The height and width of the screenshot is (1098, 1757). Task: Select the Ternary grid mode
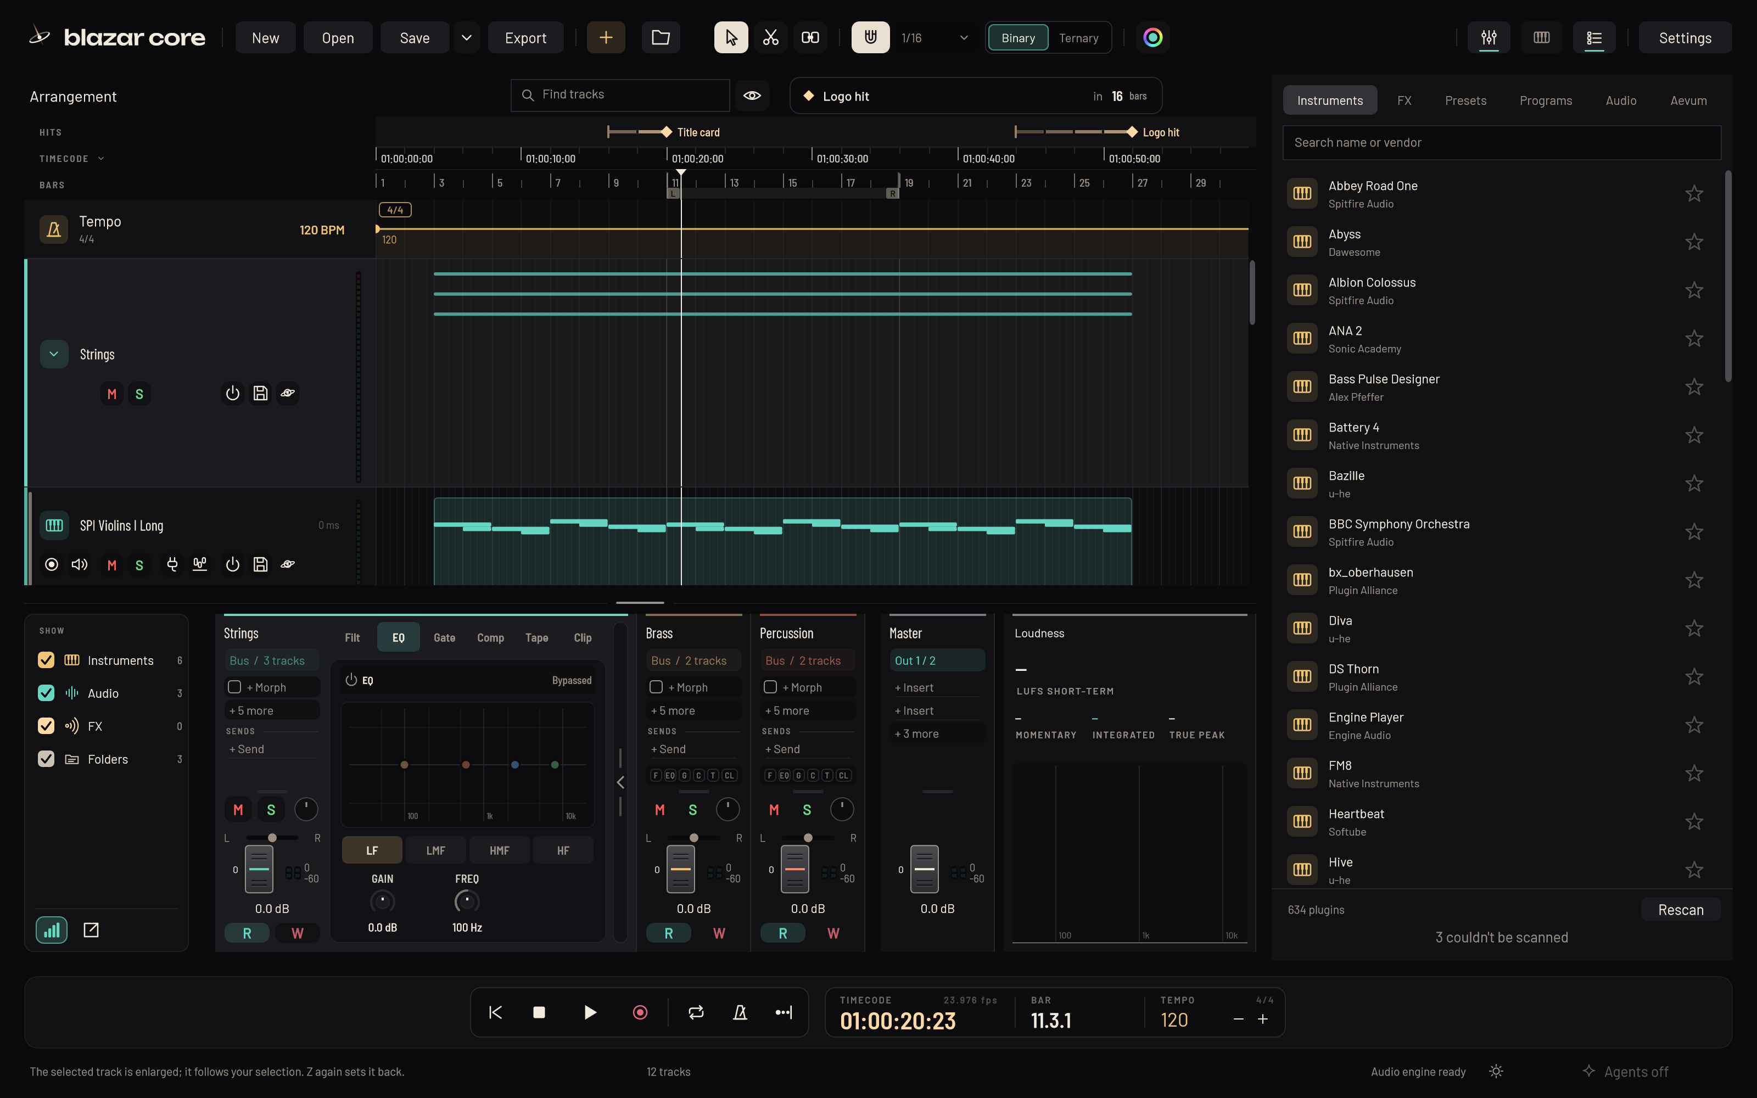coord(1078,38)
